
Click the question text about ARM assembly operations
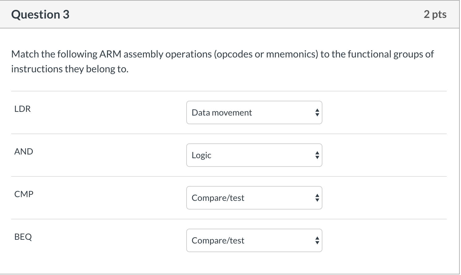click(x=222, y=54)
